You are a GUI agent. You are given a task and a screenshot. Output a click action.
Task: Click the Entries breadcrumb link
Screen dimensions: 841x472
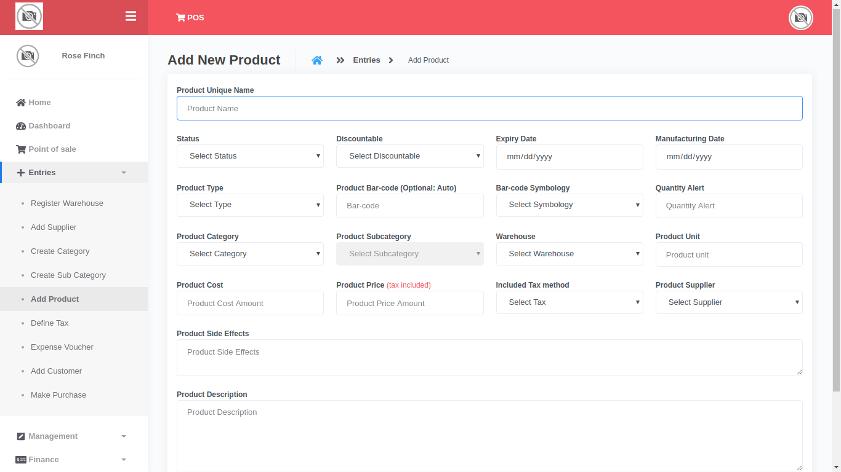[366, 60]
